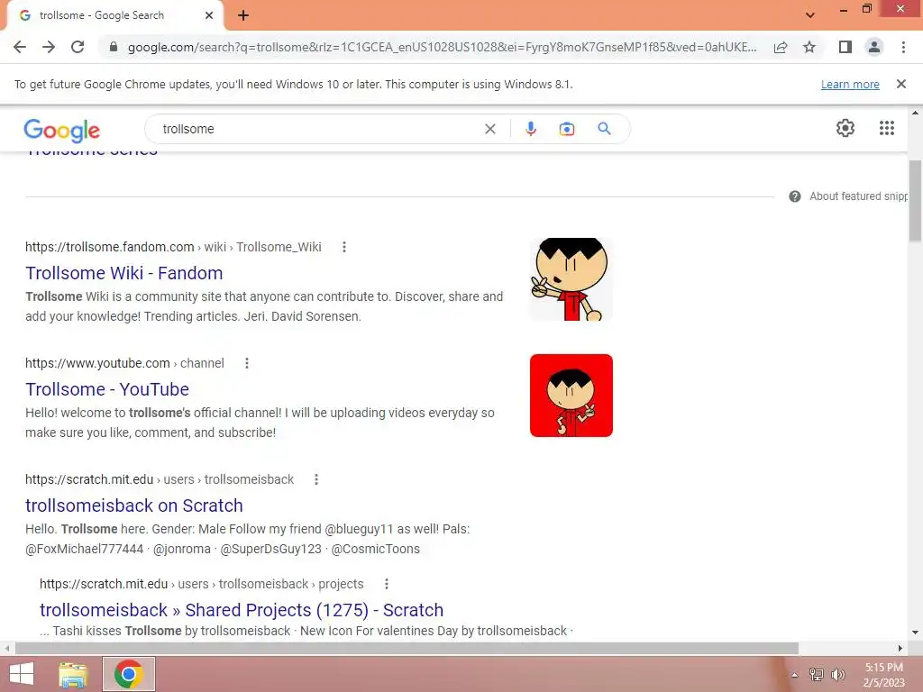
Task: Click the vertical page scrollbar thumb
Action: pos(915,200)
